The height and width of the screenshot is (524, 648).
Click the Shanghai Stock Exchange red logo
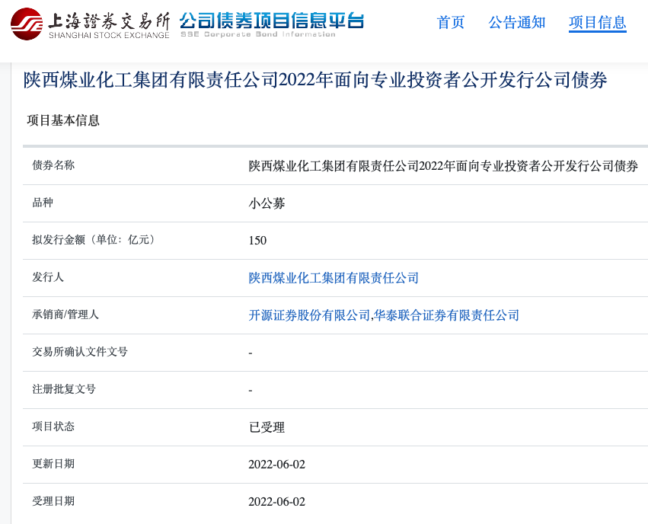click(27, 24)
